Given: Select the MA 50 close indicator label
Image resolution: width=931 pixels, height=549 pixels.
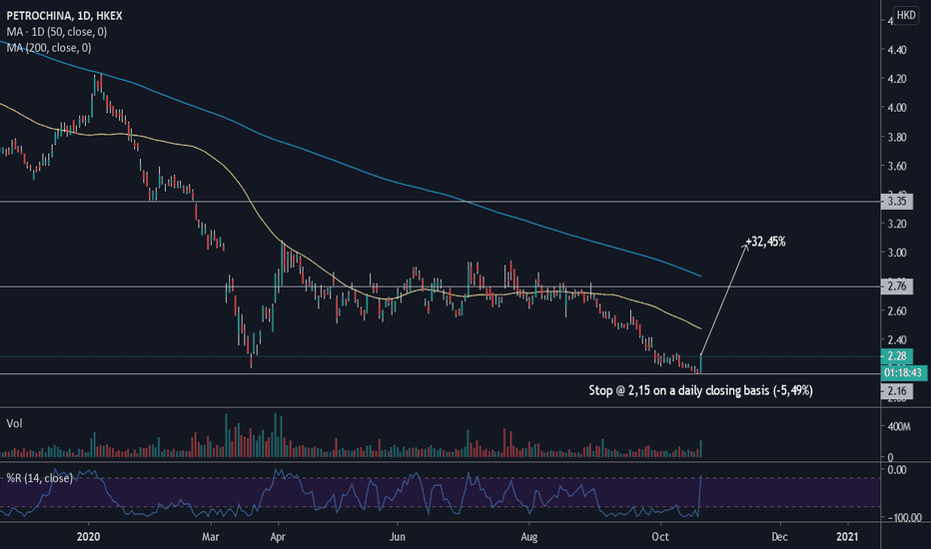Looking at the screenshot, I should (56, 32).
